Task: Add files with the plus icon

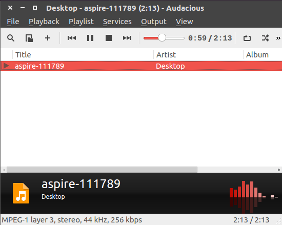Action: (48, 38)
